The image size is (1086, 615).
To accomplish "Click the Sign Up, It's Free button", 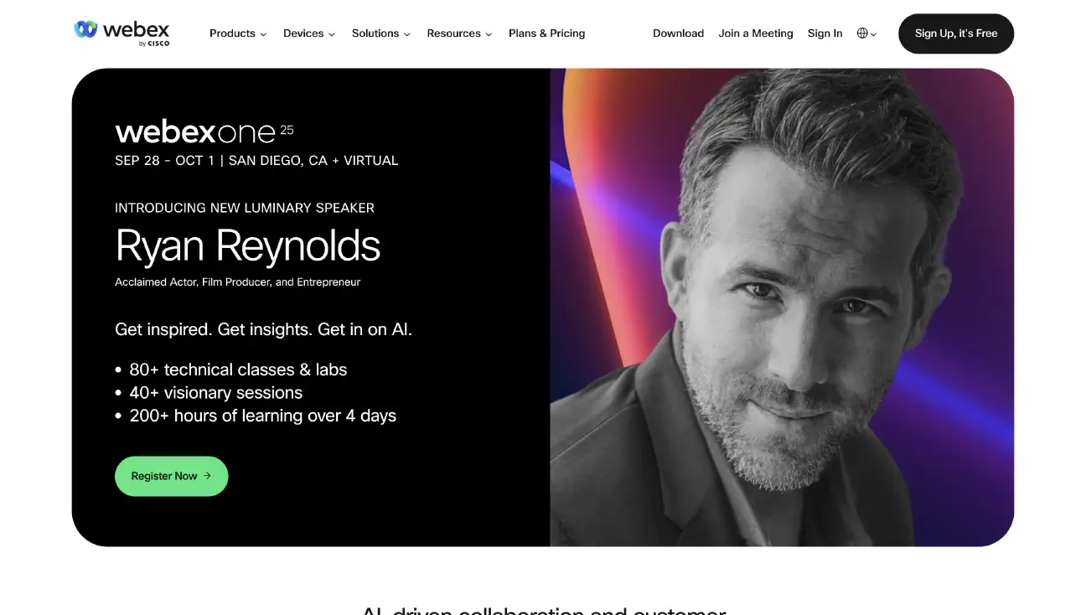I will pos(956,34).
